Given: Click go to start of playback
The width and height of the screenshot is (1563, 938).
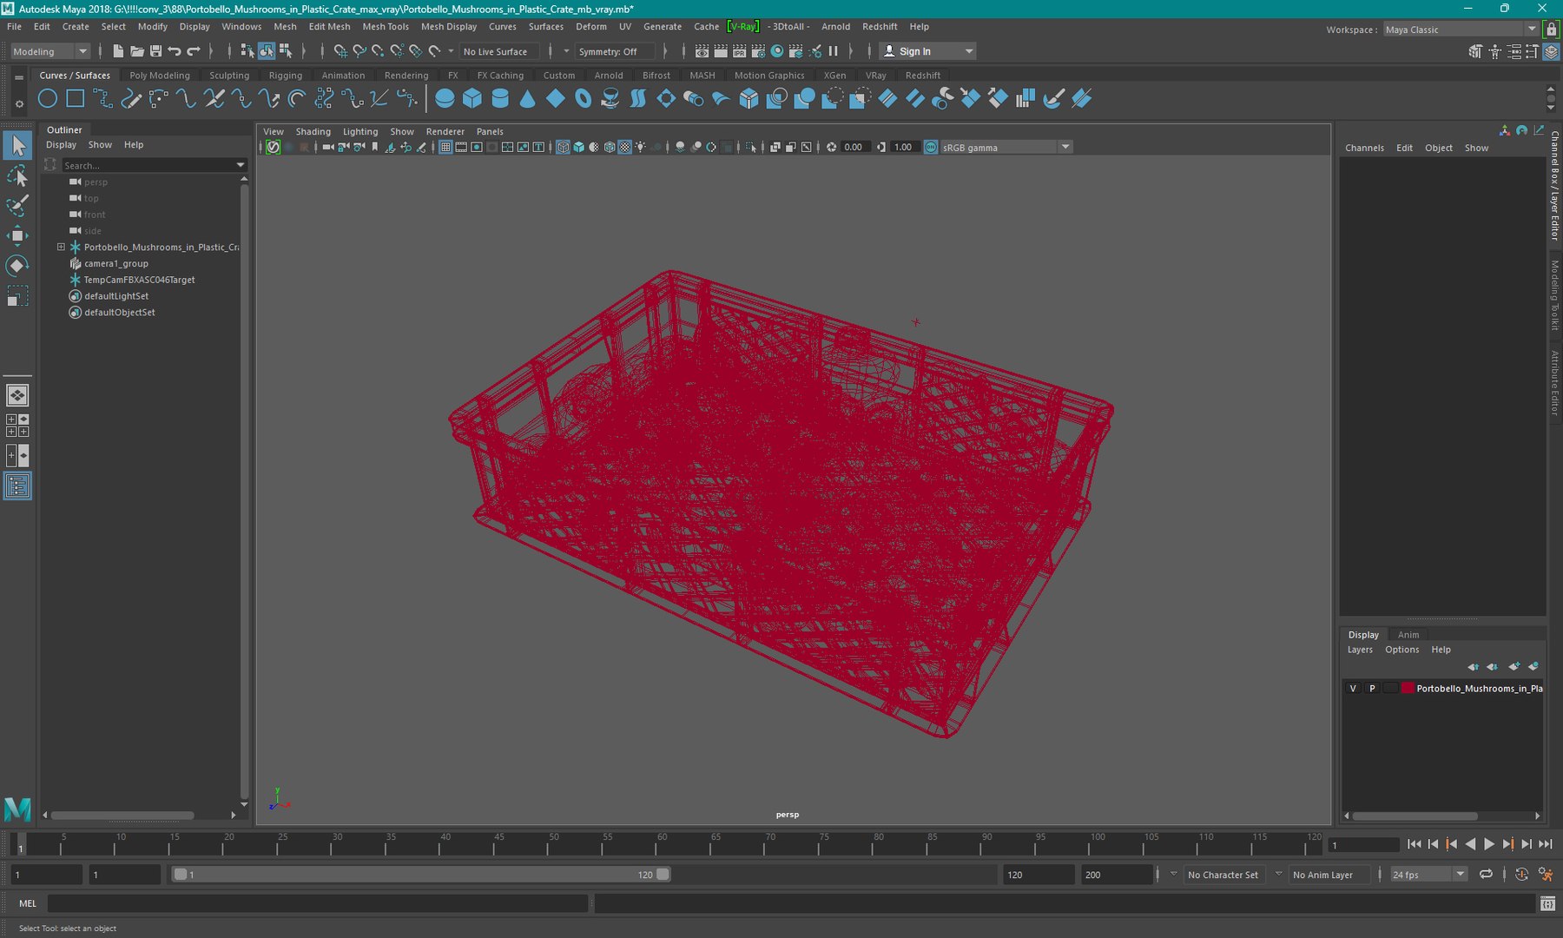Looking at the screenshot, I should click(1414, 844).
